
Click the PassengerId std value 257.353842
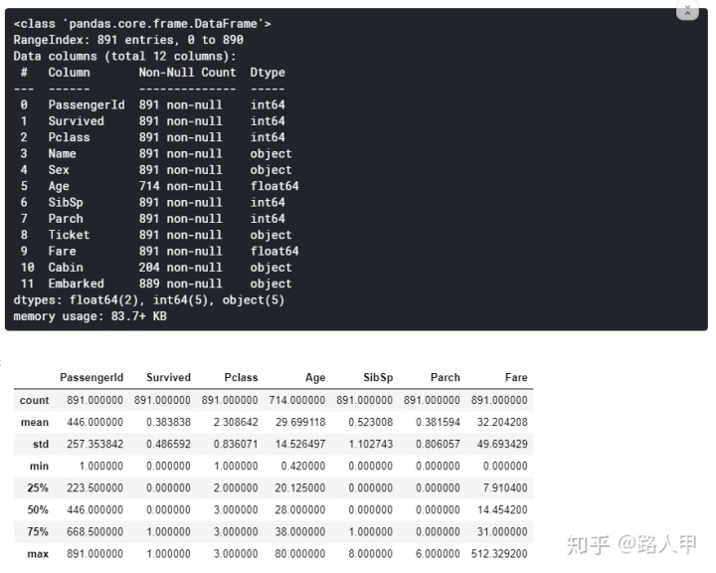(x=95, y=444)
